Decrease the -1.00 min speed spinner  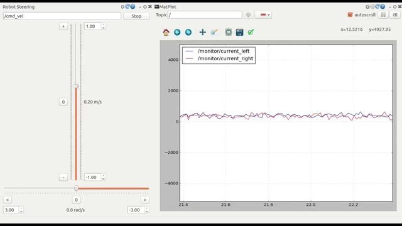point(103,178)
